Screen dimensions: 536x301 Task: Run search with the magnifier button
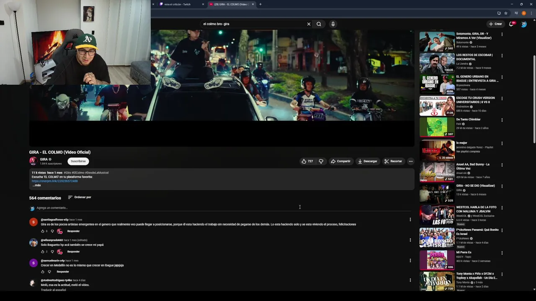(319, 24)
